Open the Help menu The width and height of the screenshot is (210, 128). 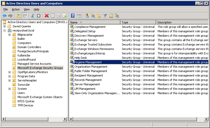36,9
